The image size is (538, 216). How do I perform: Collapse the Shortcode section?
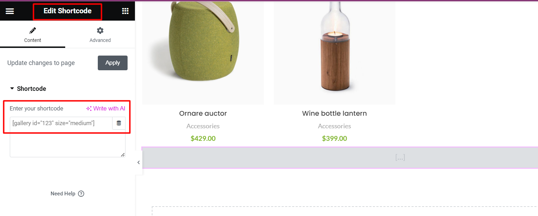coord(12,89)
